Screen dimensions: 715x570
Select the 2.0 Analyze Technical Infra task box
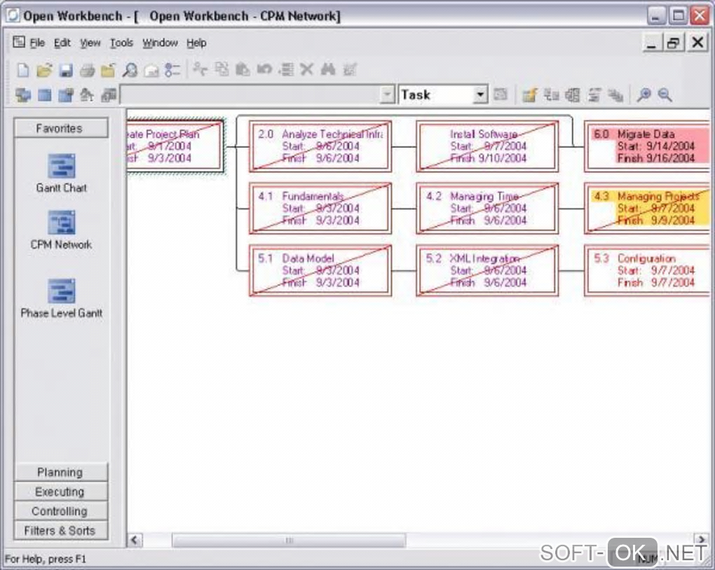(x=320, y=146)
